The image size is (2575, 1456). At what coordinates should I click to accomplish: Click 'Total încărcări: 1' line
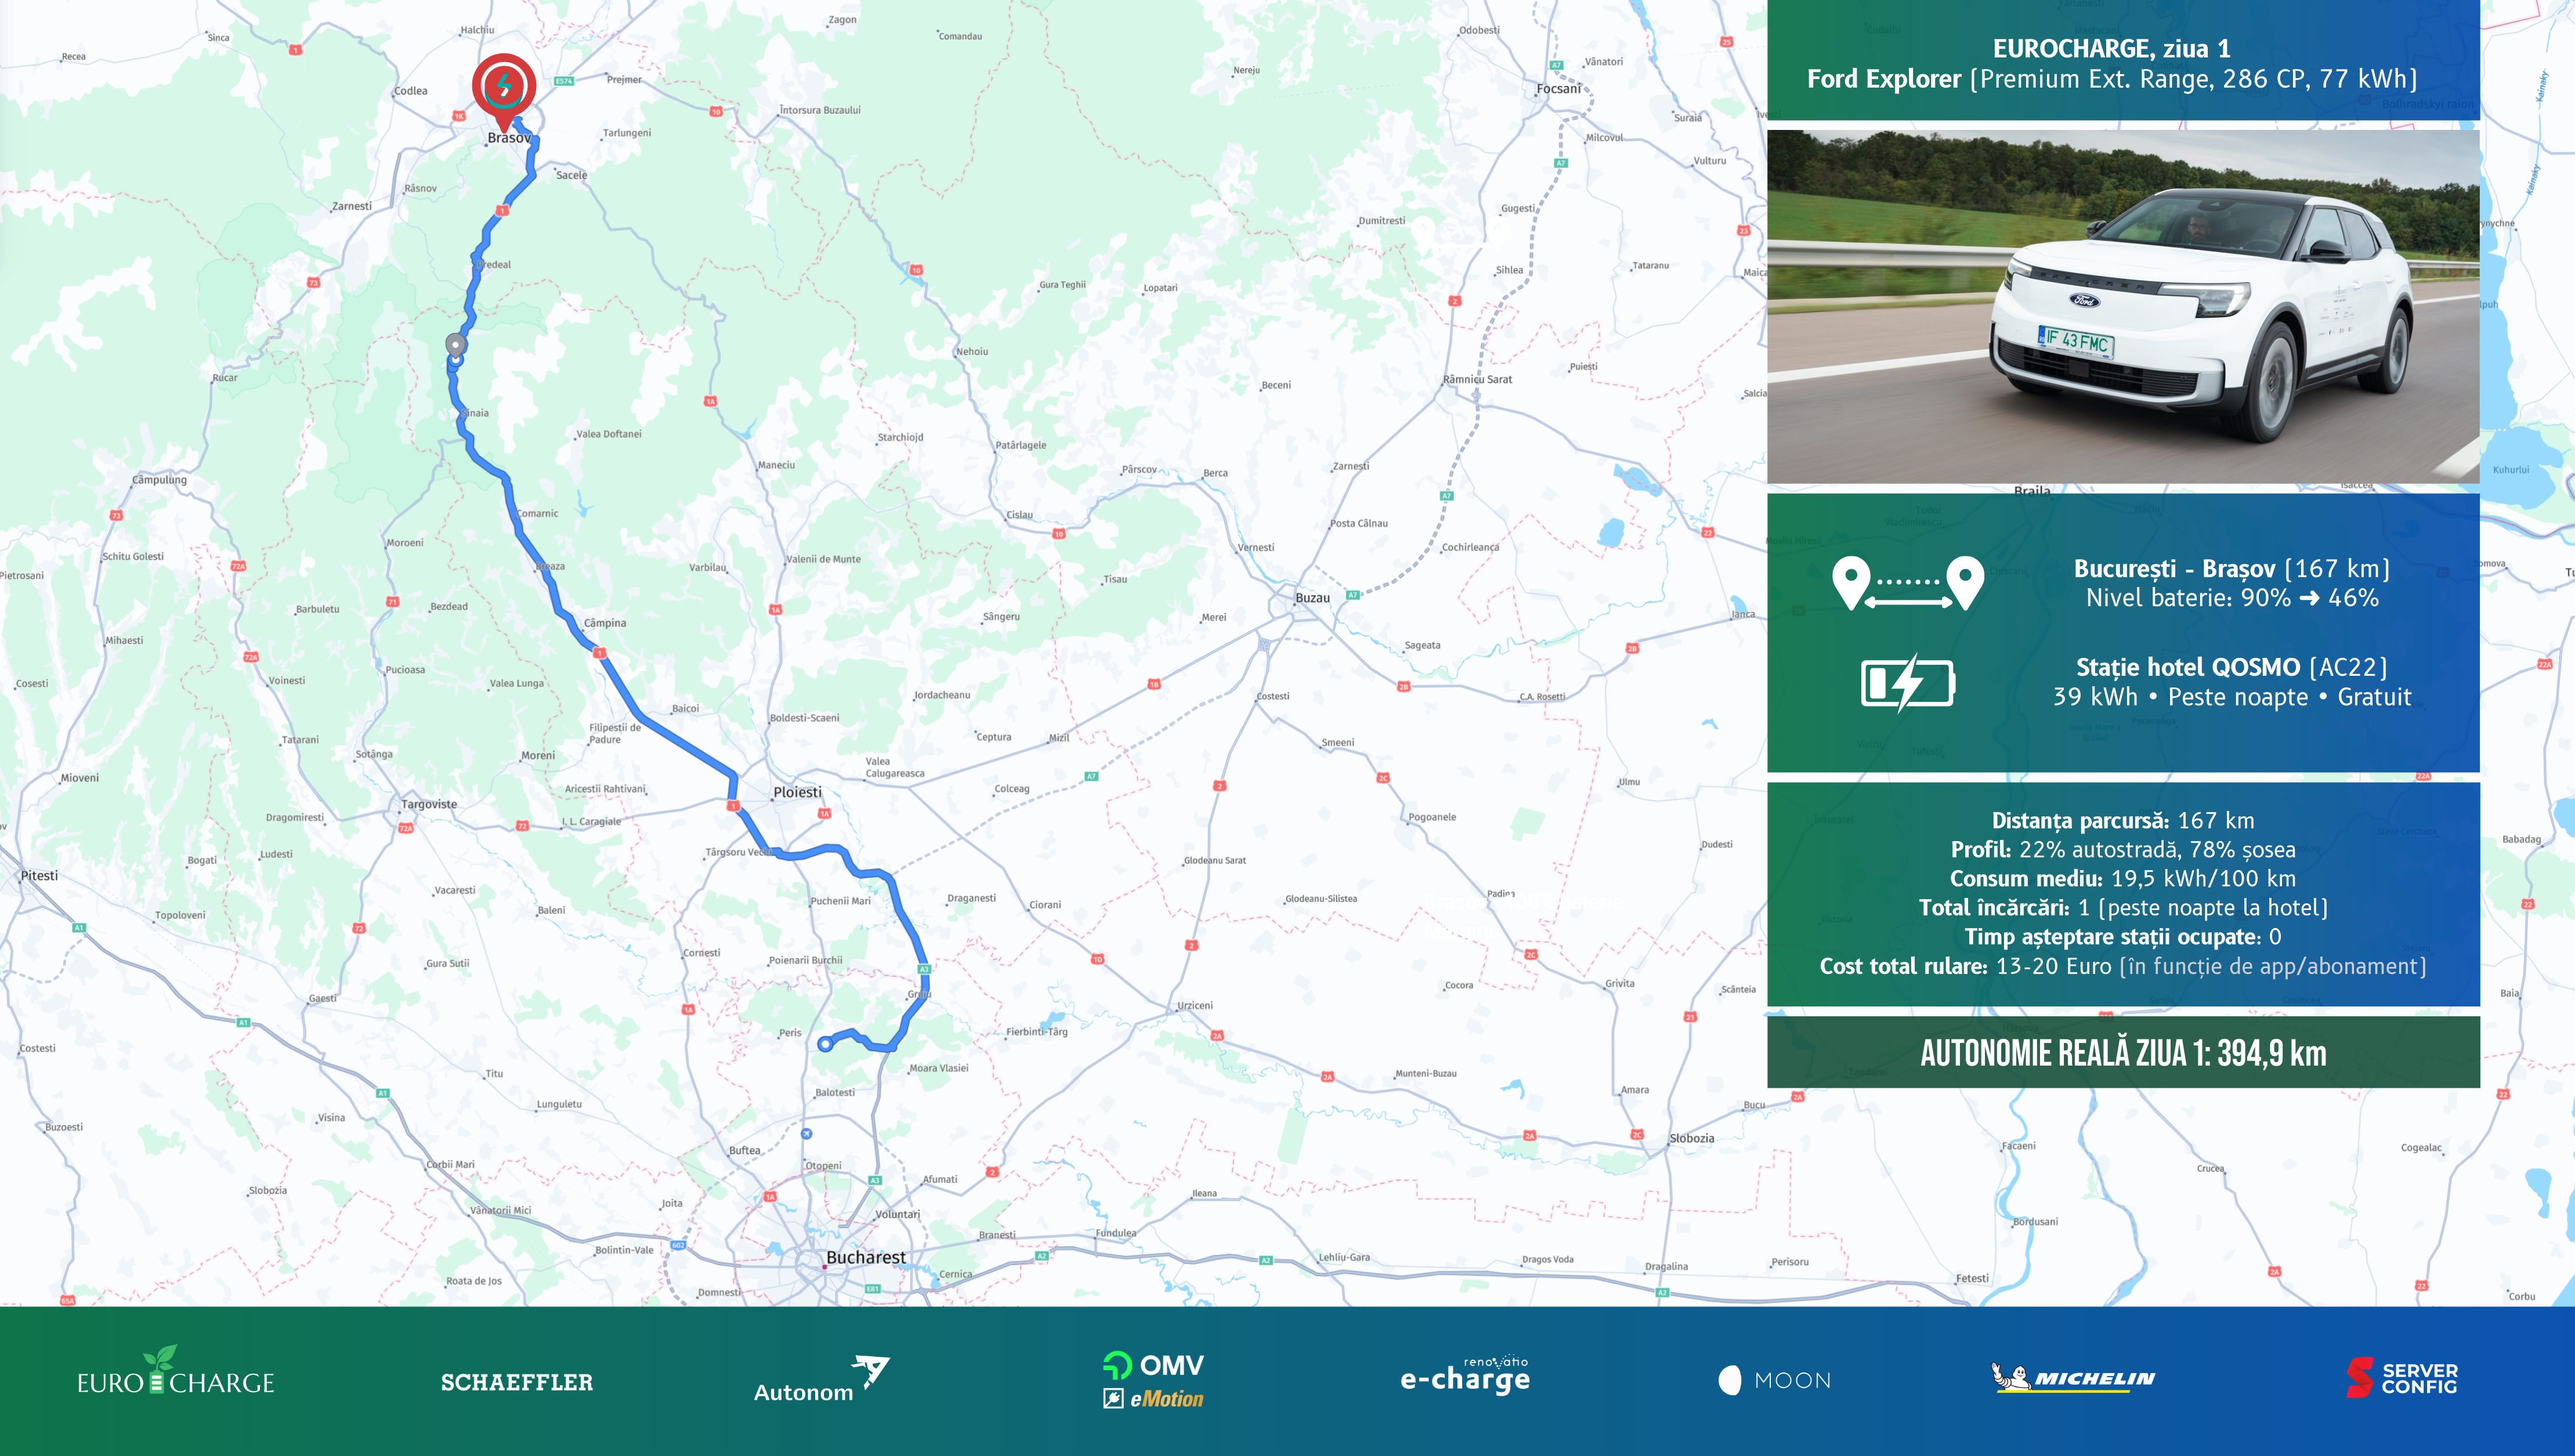[x=2123, y=908]
